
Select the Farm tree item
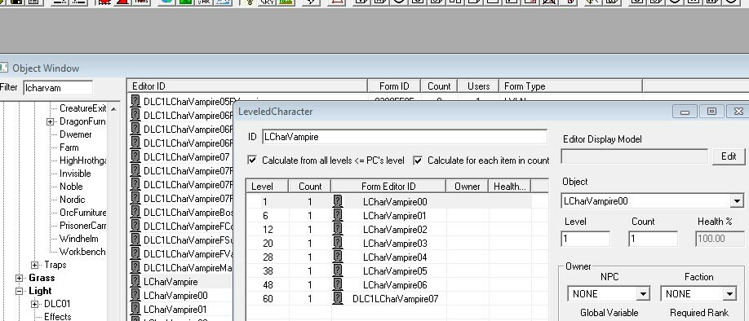click(69, 147)
